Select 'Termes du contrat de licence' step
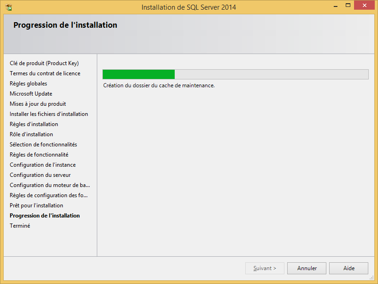378x284 pixels. pos(45,73)
